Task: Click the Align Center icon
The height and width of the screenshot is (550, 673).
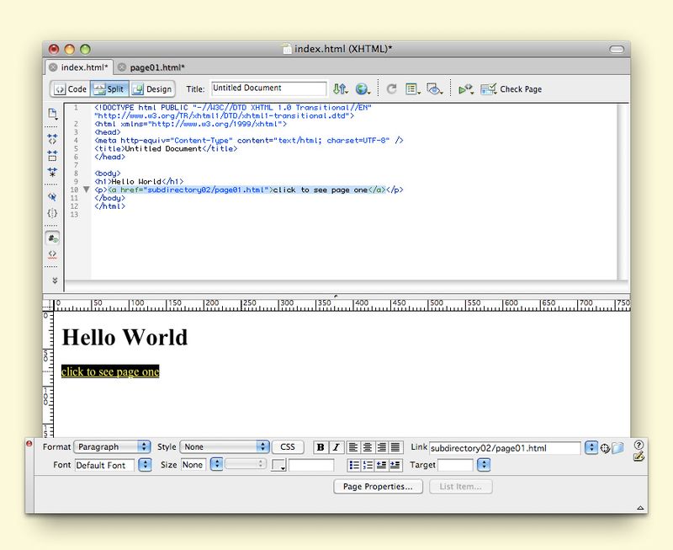Action: pyautogui.click(x=368, y=447)
